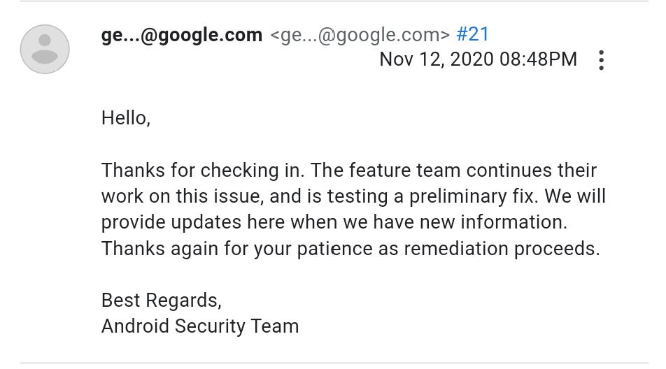Click the 08:48PM time in the header
This screenshot has width=666, height=369.
pos(538,59)
